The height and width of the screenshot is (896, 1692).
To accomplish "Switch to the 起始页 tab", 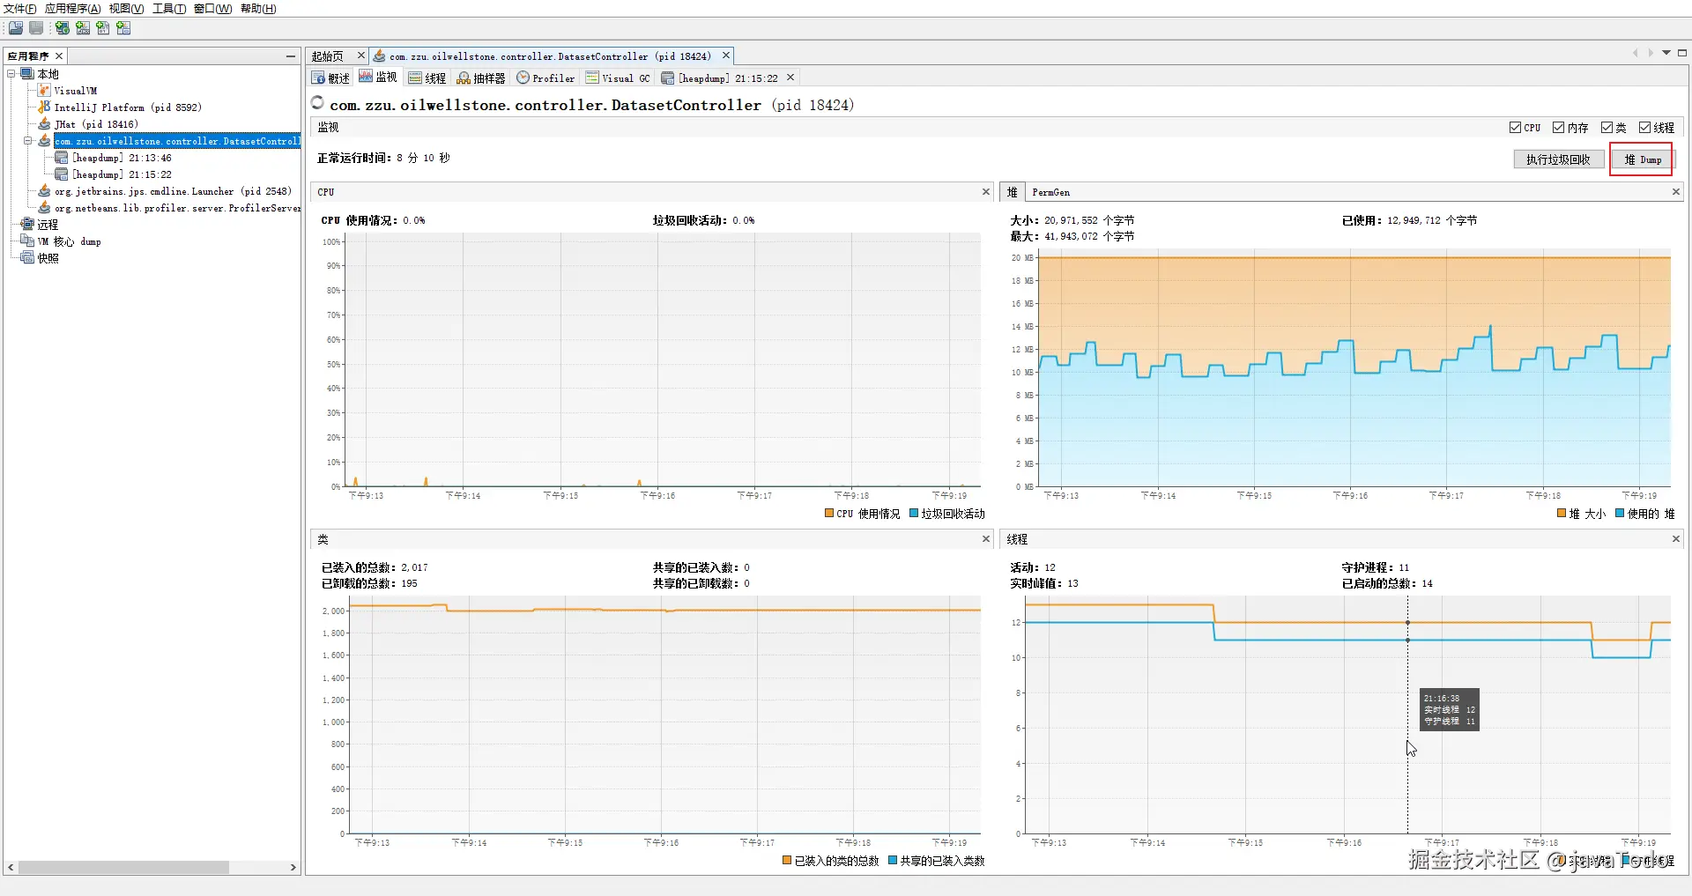I will (328, 56).
